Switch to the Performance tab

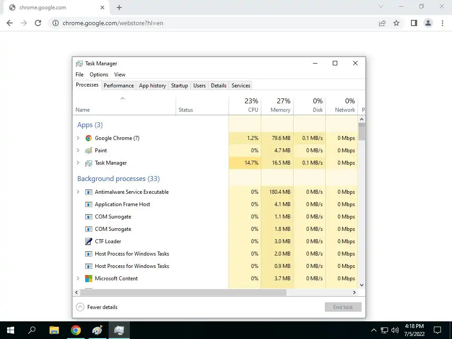tap(119, 86)
